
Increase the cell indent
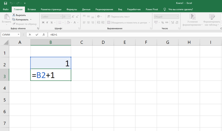pyautogui.click(x=103, y=23)
